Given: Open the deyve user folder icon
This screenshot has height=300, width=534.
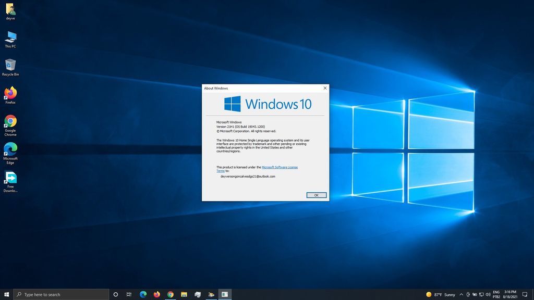Looking at the screenshot, I should pos(10,11).
